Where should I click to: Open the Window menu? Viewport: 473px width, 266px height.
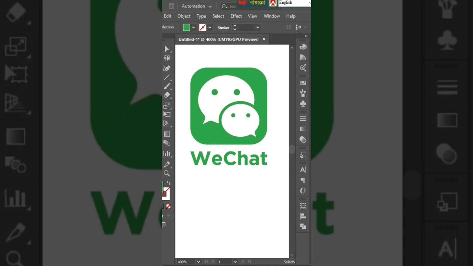[x=272, y=16]
